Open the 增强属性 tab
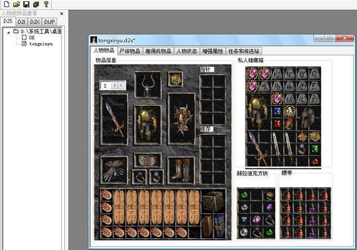Viewport: 357px width, 250px height. [x=213, y=51]
